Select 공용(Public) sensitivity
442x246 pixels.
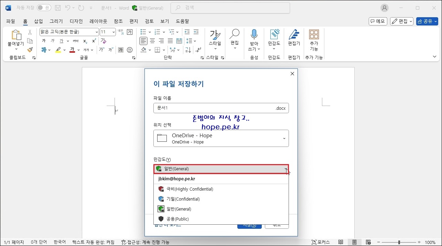[x=221, y=219]
